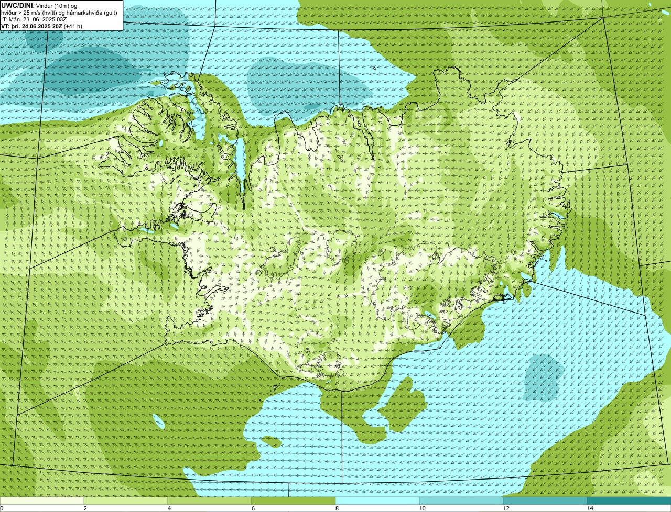Click the legend scale label "12"
The image size is (671, 512).
point(506,508)
